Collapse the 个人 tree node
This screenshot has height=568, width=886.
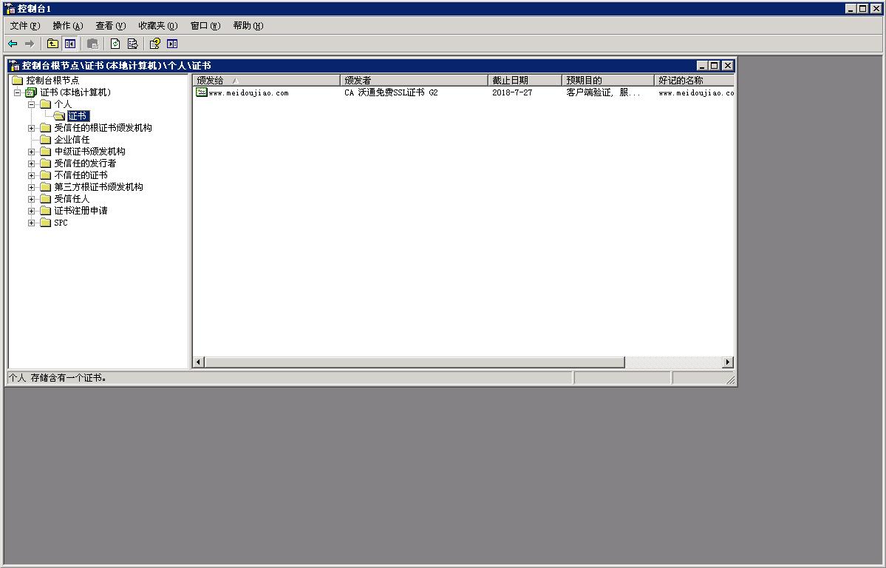[x=32, y=104]
